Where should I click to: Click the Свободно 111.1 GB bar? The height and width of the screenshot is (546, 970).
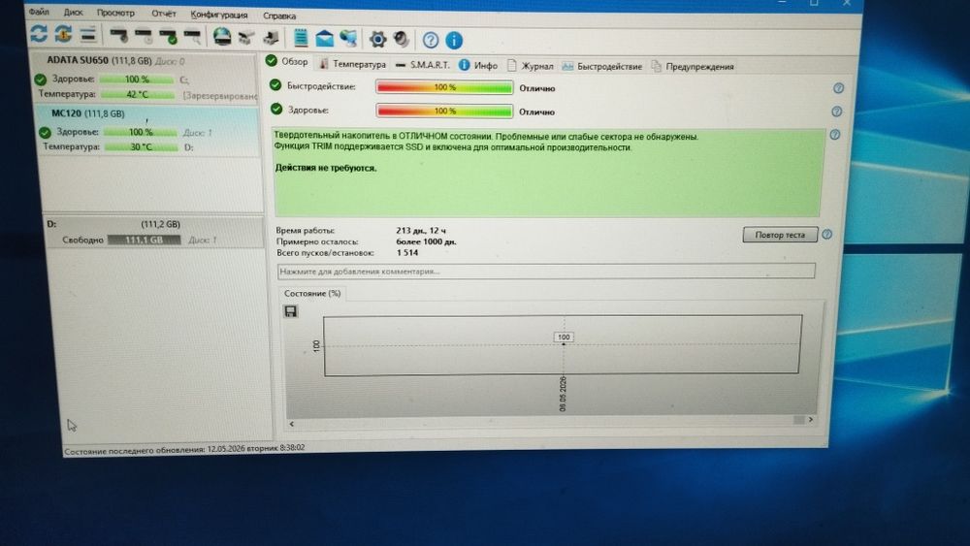(x=145, y=240)
